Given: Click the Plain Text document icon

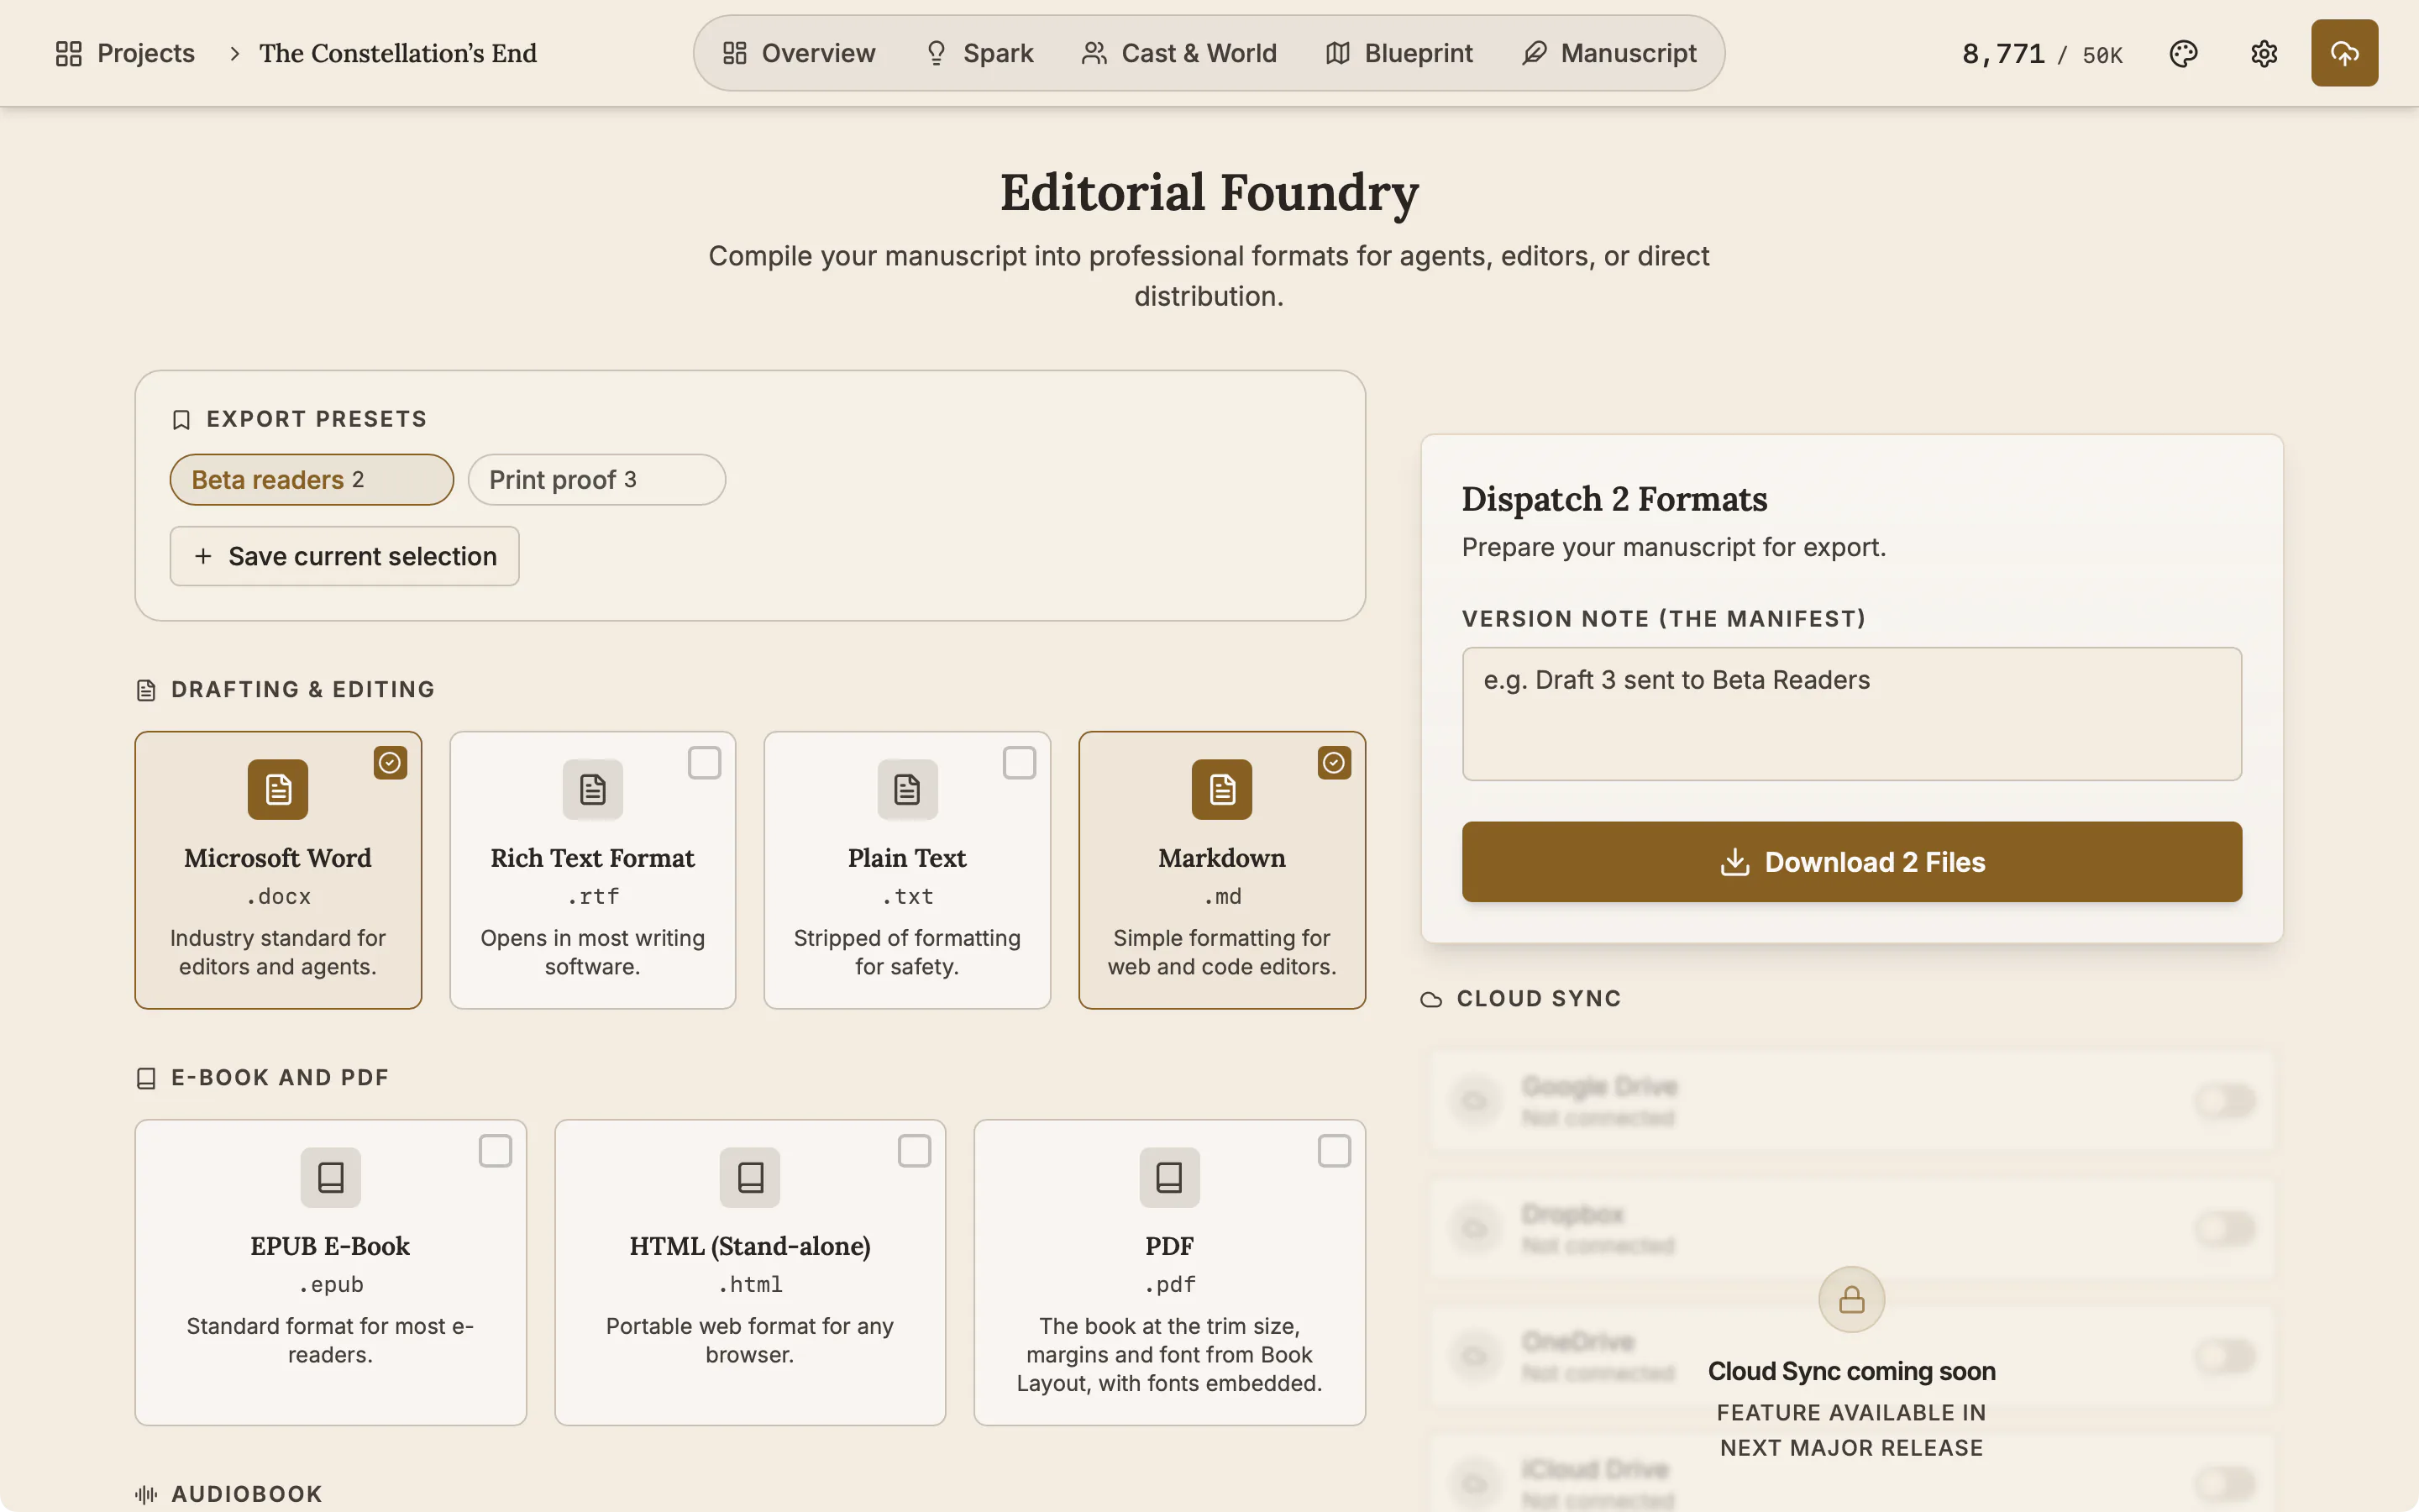Looking at the screenshot, I should 906,789.
